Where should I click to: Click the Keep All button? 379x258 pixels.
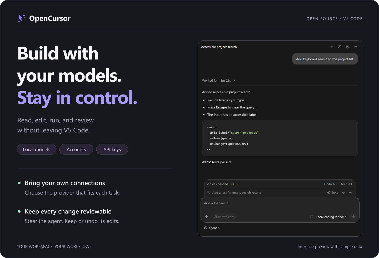click(346, 184)
